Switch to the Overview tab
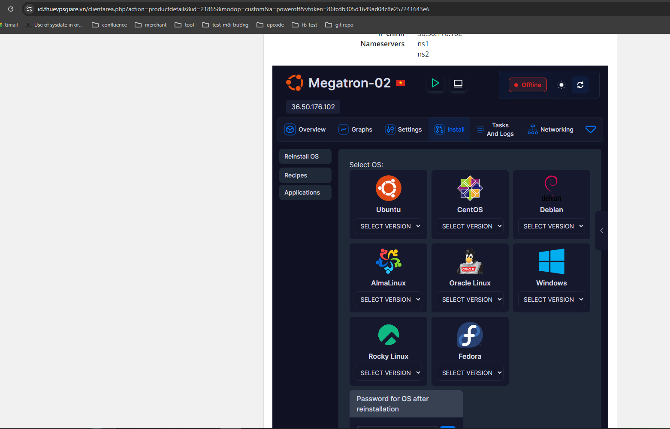Screen dimensions: 670x429 pos(305,129)
